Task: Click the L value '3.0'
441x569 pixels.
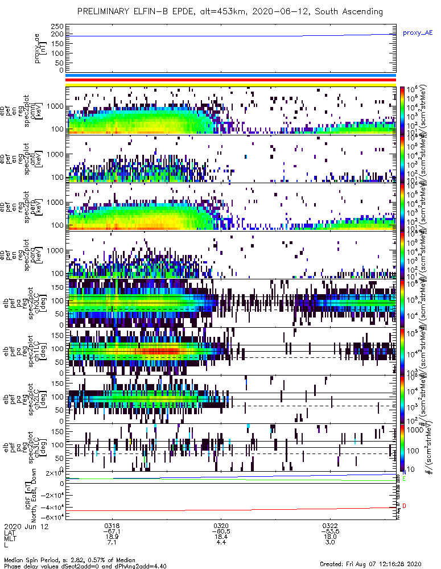Action: (x=330, y=542)
